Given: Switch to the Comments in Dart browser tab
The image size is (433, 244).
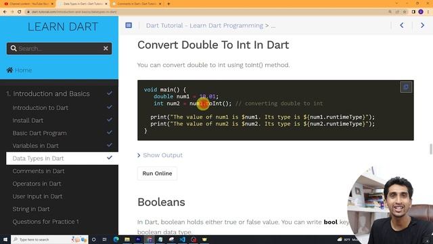Looking at the screenshot, I should point(136,4).
